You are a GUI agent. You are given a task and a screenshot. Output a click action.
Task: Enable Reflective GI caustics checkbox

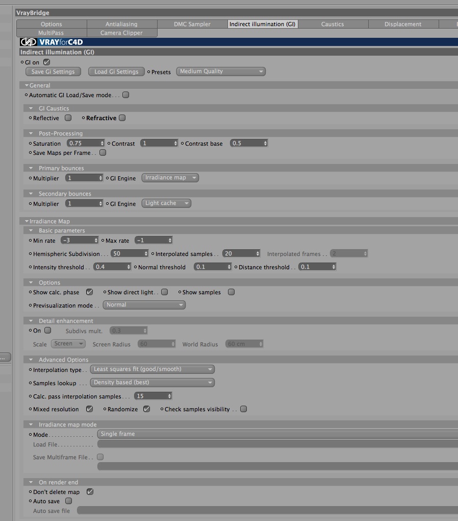[68, 118]
